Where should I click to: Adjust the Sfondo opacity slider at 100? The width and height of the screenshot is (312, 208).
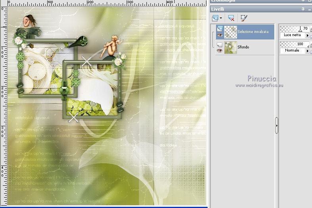pos(295,44)
